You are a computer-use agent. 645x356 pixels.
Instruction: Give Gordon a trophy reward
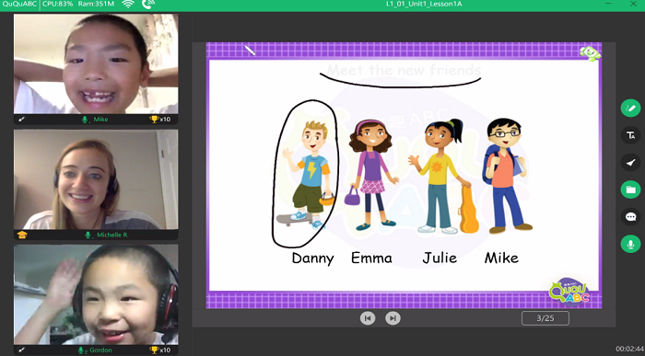[154, 350]
